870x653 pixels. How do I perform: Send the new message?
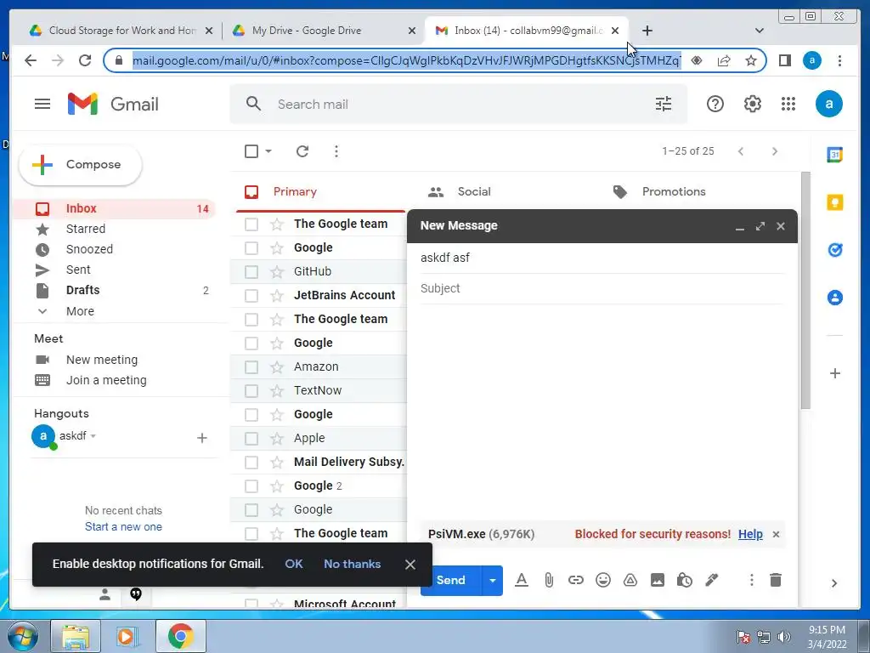[x=450, y=580]
